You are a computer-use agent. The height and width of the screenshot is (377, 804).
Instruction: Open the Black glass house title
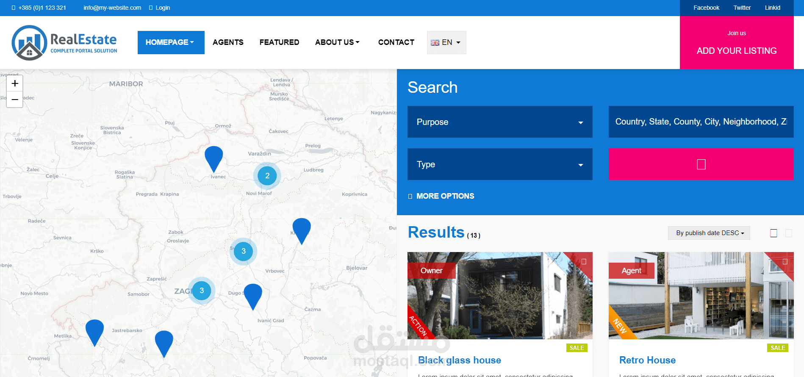(x=460, y=360)
